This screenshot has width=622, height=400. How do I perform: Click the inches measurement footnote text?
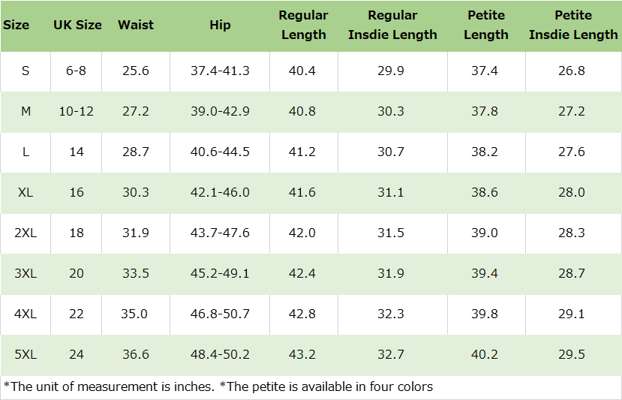[x=110, y=387]
